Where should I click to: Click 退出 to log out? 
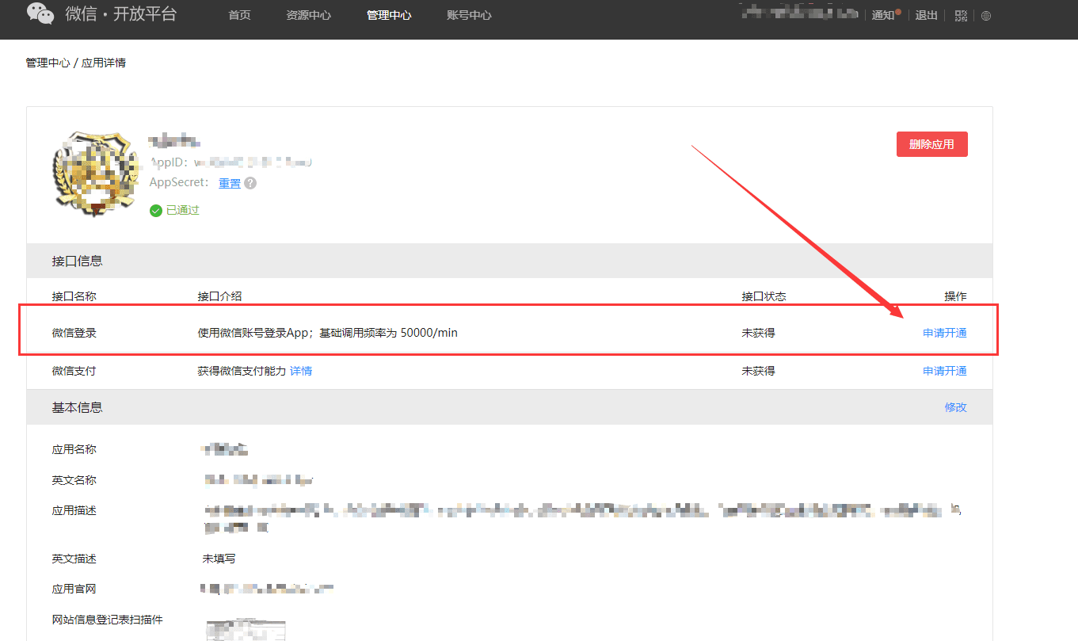927,15
